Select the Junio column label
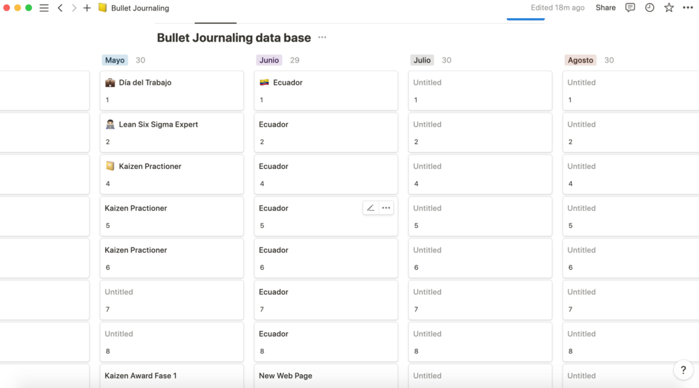The height and width of the screenshot is (388, 699). 269,60
